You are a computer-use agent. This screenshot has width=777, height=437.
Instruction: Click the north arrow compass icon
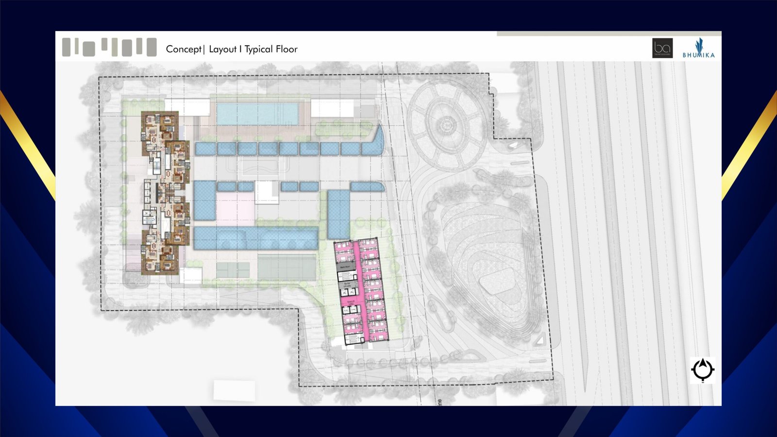point(702,370)
